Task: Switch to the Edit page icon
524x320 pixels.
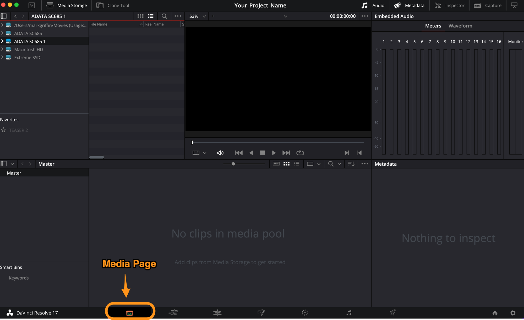Action: [x=217, y=312]
